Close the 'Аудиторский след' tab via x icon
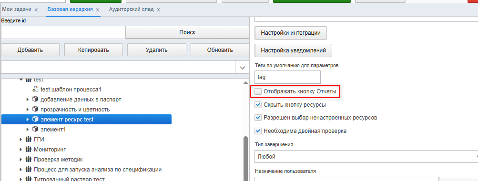Viewport: 478px width, 181px height. coord(158,10)
